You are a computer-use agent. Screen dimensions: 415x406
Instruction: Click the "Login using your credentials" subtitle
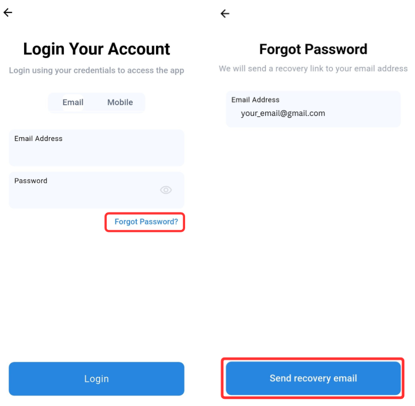[x=97, y=70]
